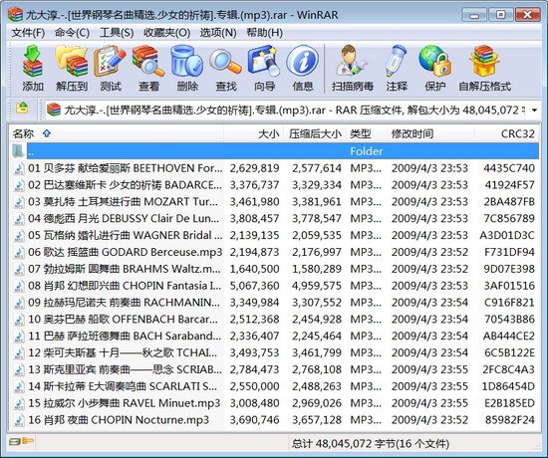Open the 文件(F) menu
The height and width of the screenshot is (458, 548).
tap(28, 33)
